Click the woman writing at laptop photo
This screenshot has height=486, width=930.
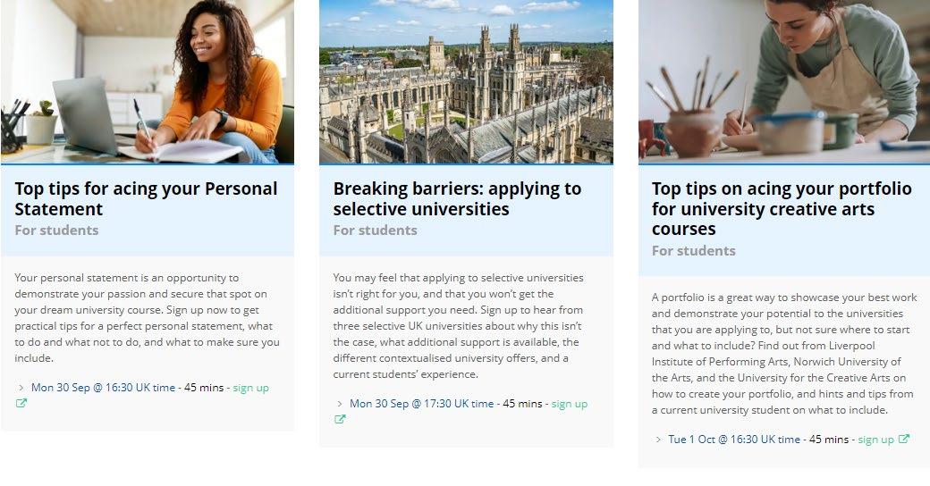148,81
